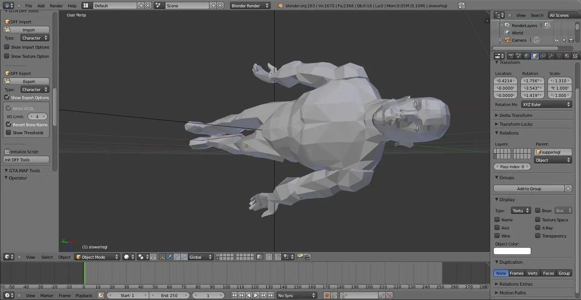Open the Help menu
This screenshot has width=581, height=300.
tap(72, 6)
